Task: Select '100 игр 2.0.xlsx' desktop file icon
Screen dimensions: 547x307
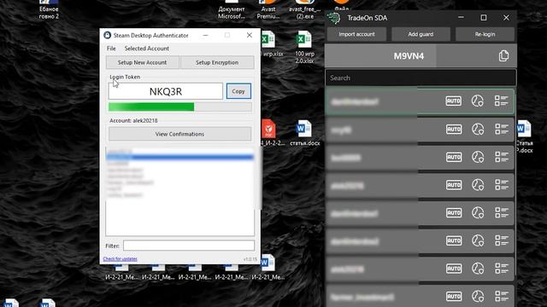Action: pos(304,48)
